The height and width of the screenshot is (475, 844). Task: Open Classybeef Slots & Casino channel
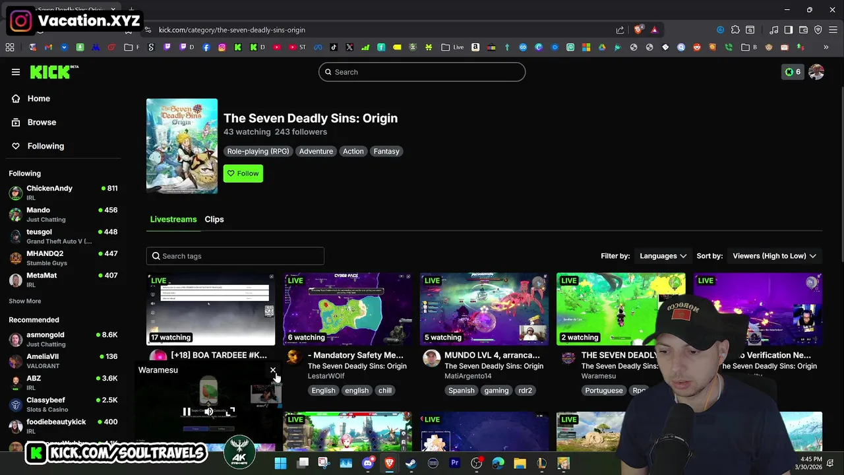[x=63, y=404]
